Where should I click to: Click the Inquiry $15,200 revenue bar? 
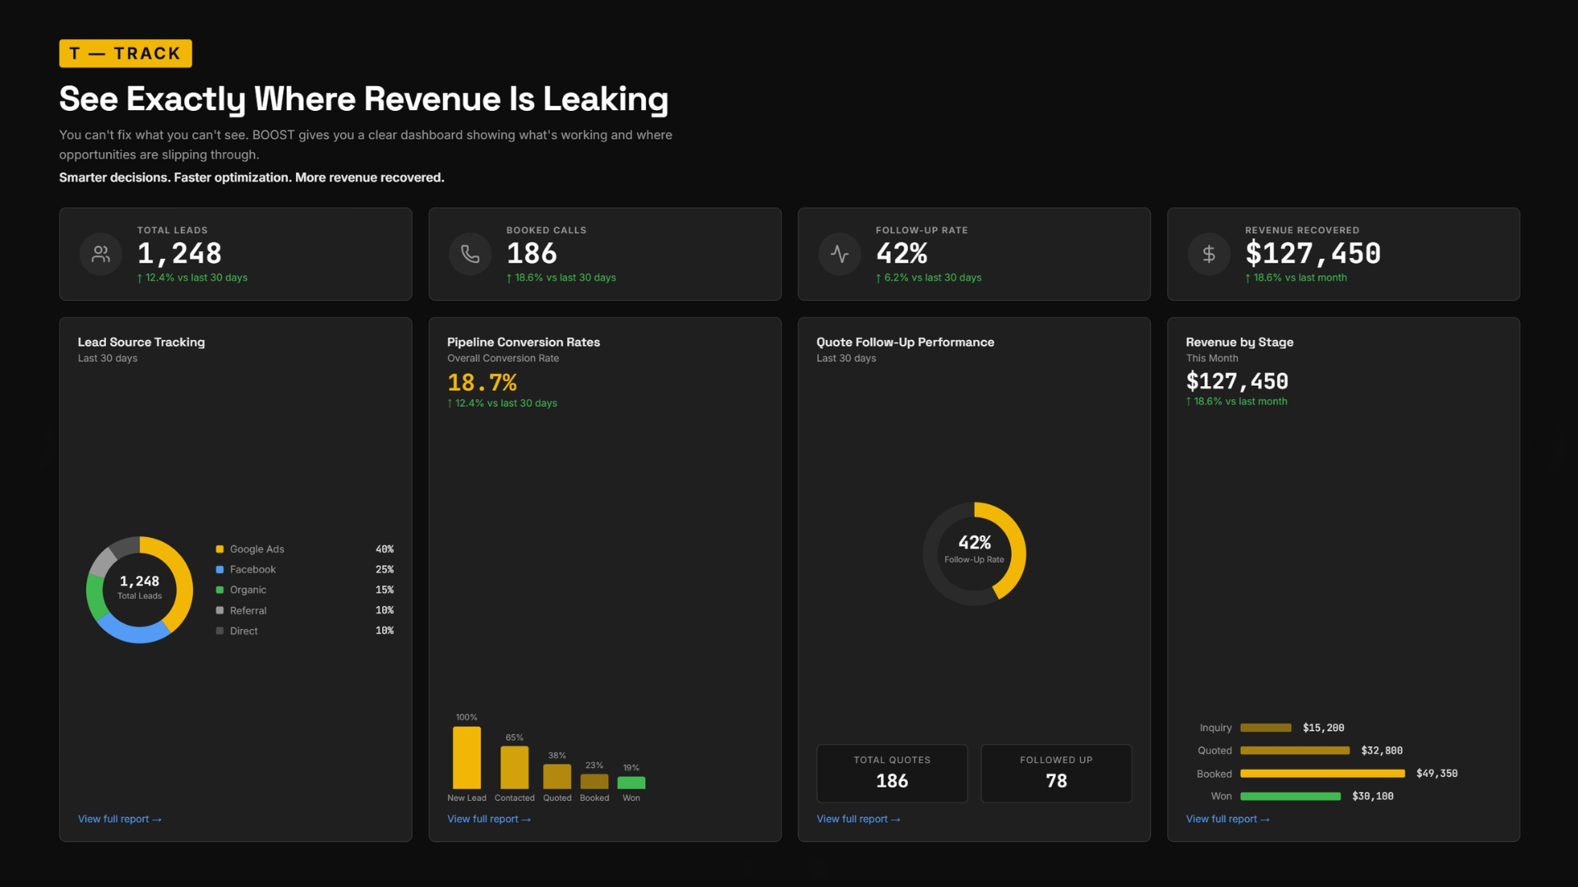[1266, 728]
